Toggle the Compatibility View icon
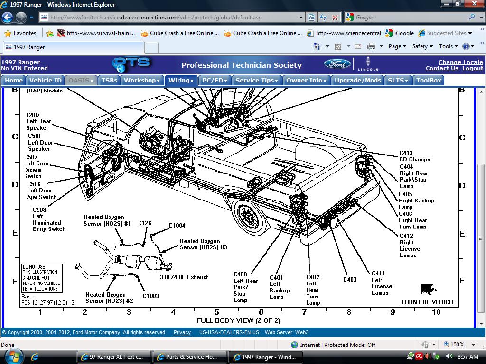This screenshot has width=486, height=364. pyautogui.click(x=311, y=18)
